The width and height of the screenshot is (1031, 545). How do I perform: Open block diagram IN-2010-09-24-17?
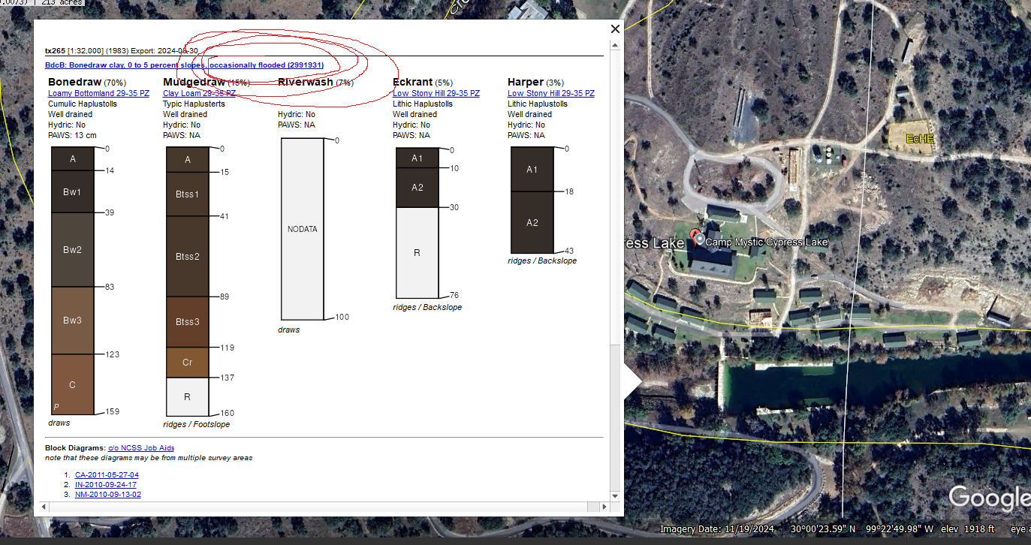point(106,484)
